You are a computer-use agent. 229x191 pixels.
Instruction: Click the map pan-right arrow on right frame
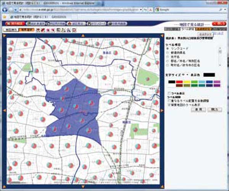coord(162,111)
